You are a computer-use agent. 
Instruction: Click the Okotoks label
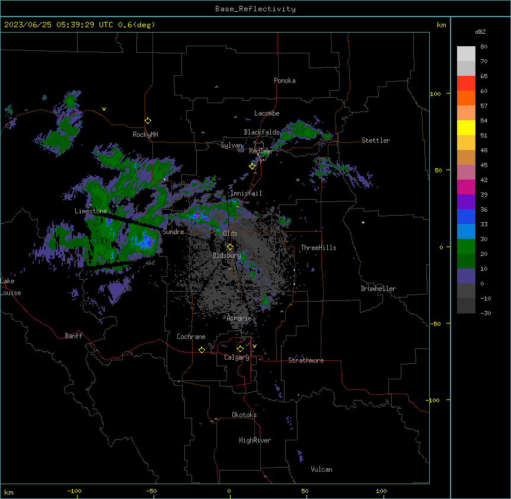[244, 415]
